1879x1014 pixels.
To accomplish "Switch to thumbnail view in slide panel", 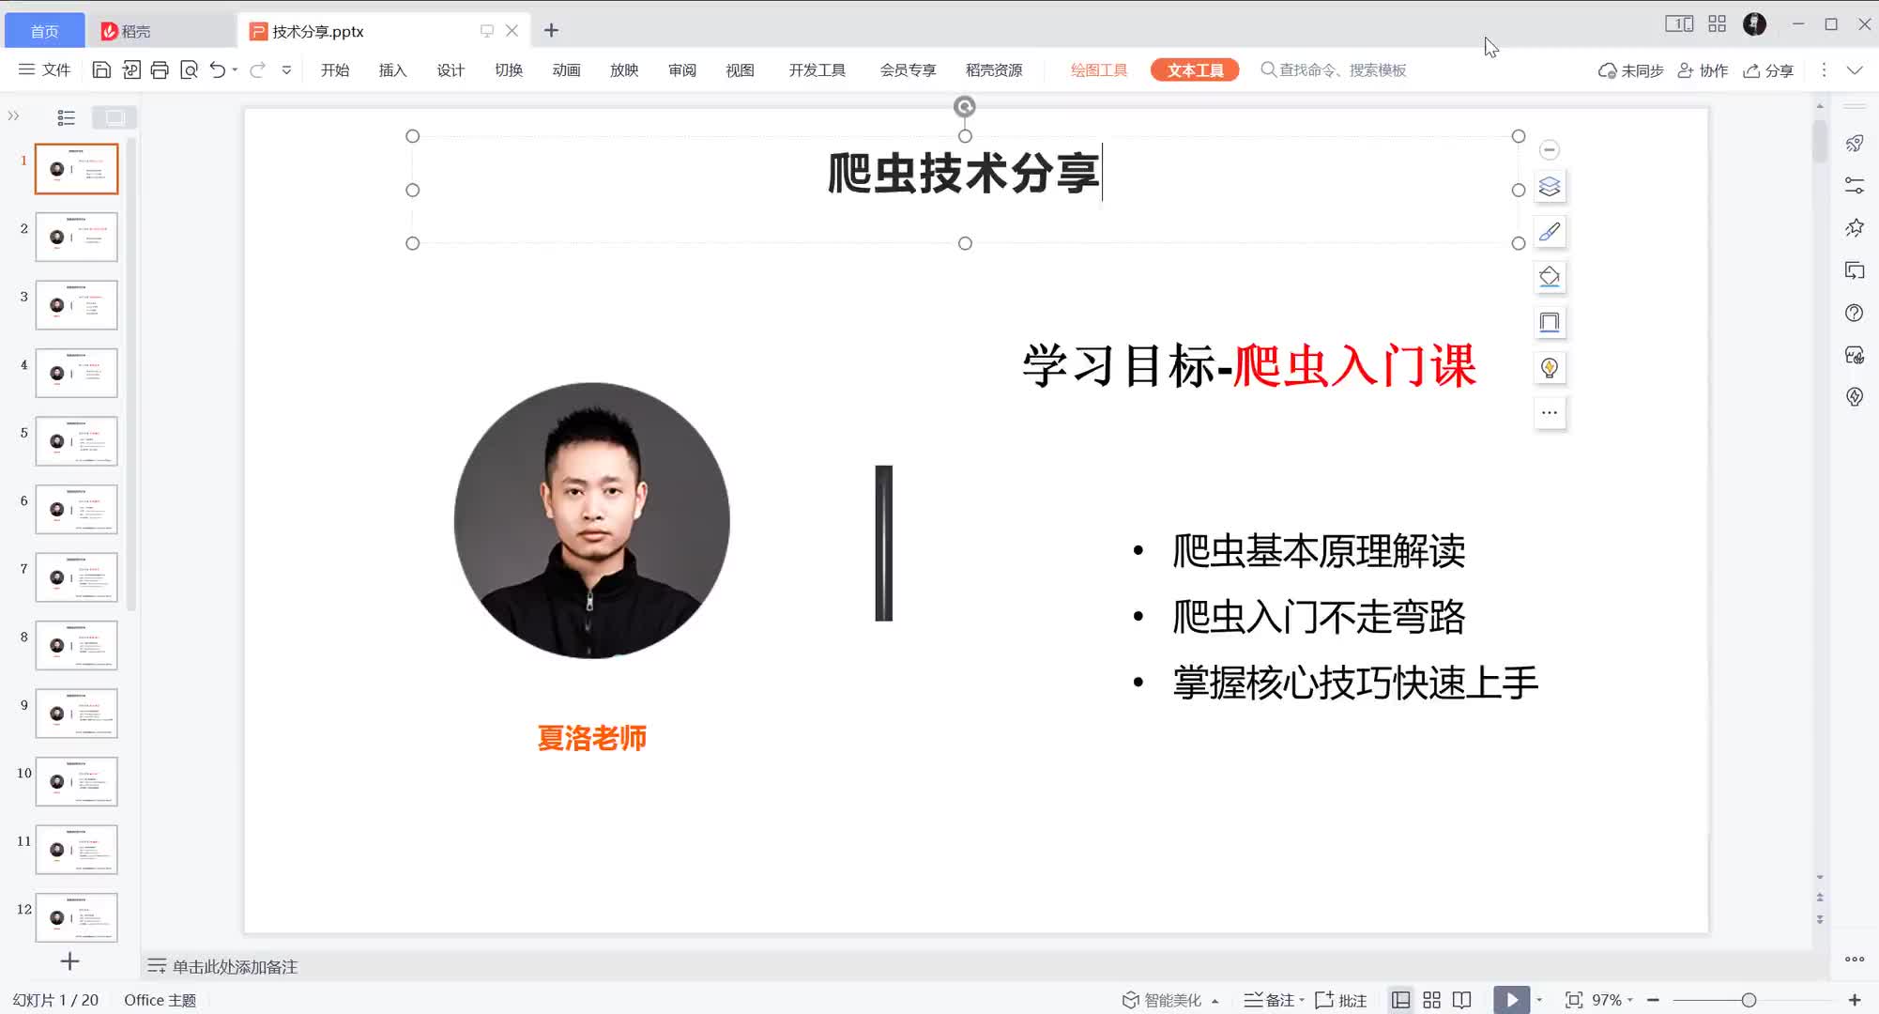I will click(x=115, y=117).
